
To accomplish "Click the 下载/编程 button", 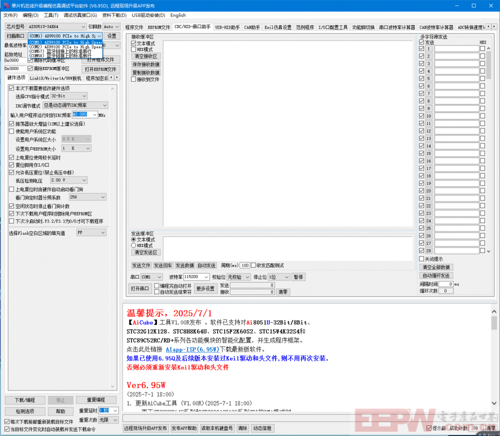I will pyautogui.click(x=25, y=400).
